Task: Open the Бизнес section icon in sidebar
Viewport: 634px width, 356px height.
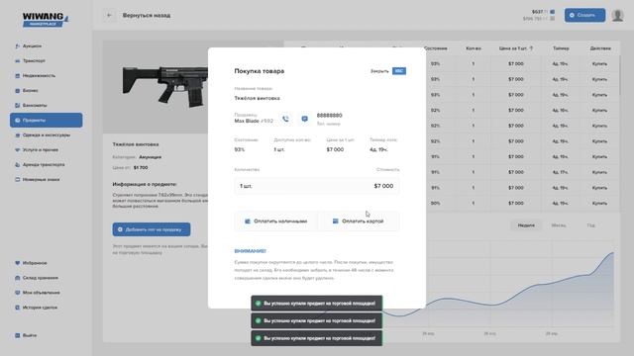Action: pos(18,91)
